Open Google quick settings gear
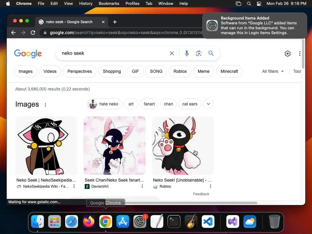The height and width of the screenshot is (234, 312). click(x=288, y=54)
